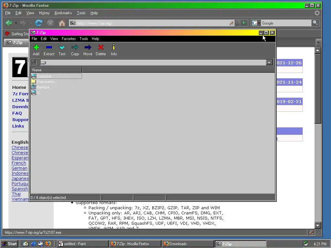The height and width of the screenshot is (248, 331).
Task: Open the URL bar history dropdown
Action: point(237,23)
